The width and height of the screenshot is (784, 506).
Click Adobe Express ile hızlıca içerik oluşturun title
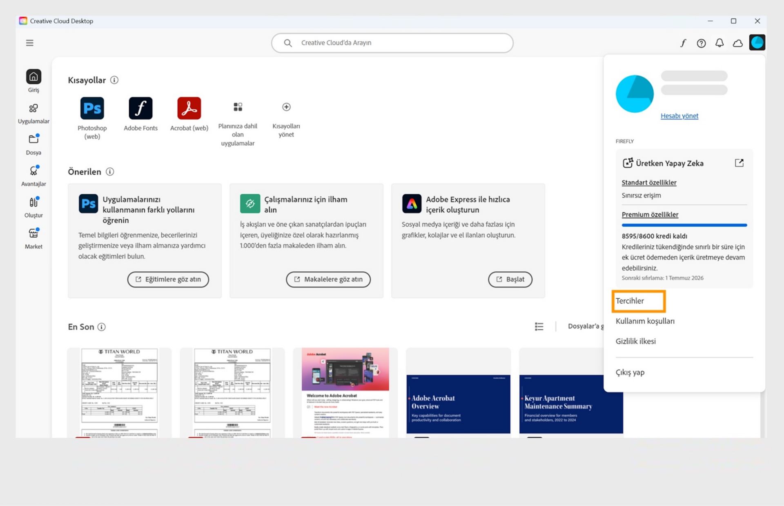coord(468,204)
